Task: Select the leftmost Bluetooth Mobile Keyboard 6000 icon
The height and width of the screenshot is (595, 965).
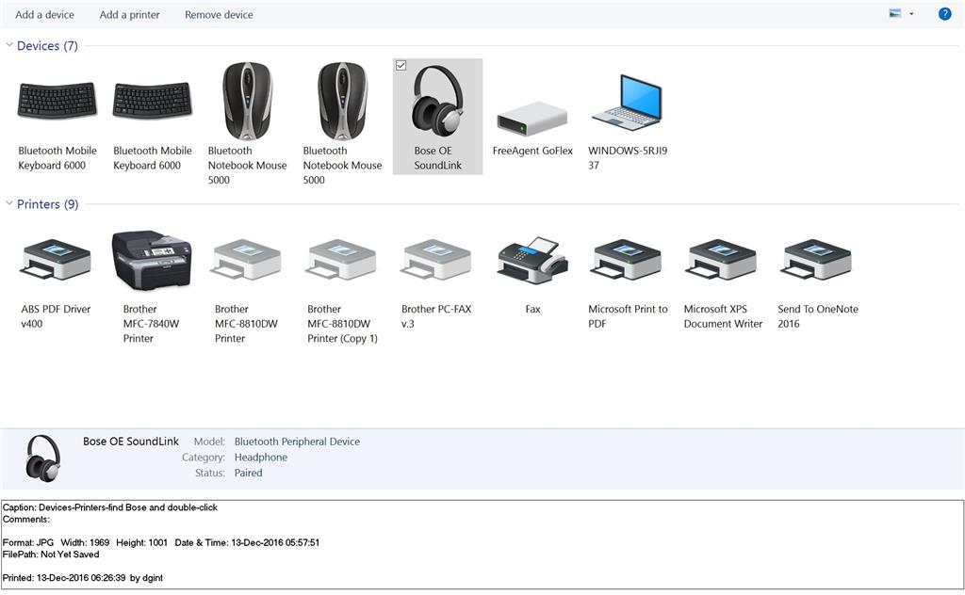Action: pyautogui.click(x=57, y=100)
